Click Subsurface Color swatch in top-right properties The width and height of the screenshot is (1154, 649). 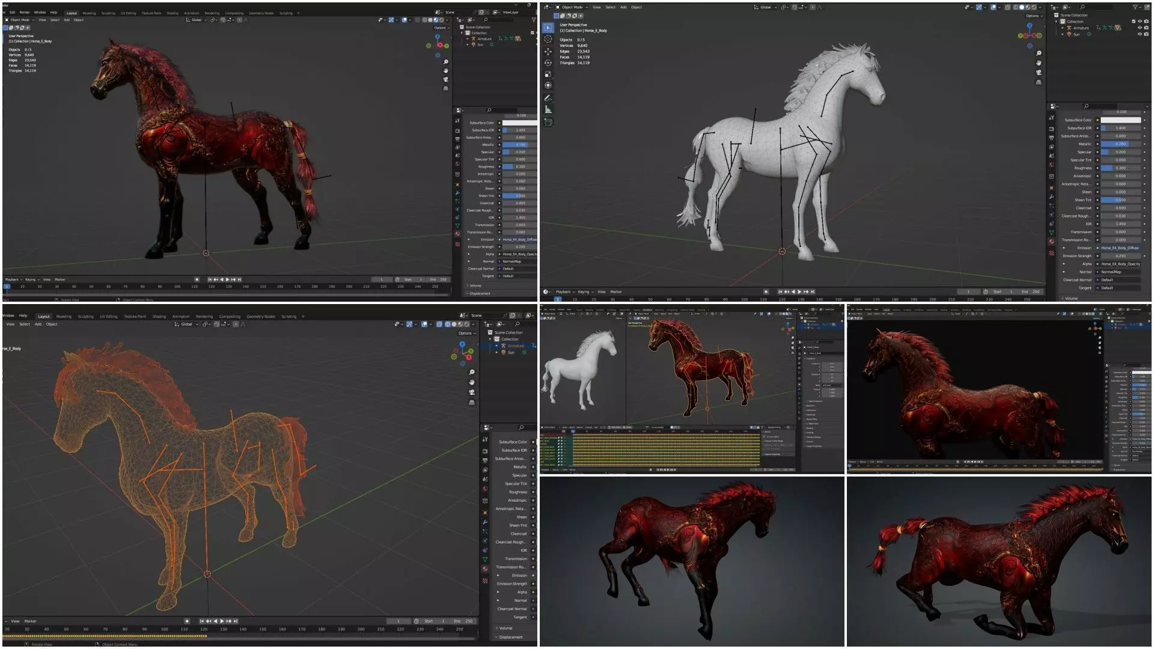[x=1121, y=120]
